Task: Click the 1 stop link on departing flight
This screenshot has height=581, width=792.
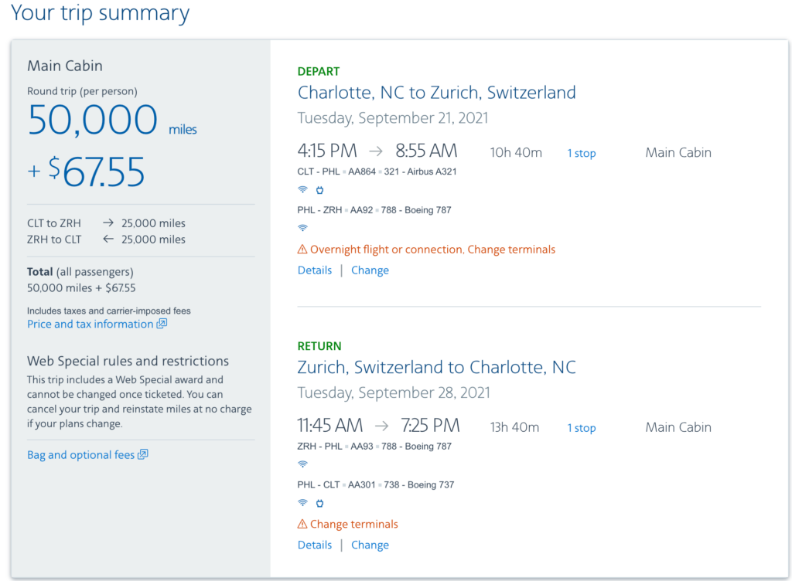Action: pyautogui.click(x=582, y=153)
